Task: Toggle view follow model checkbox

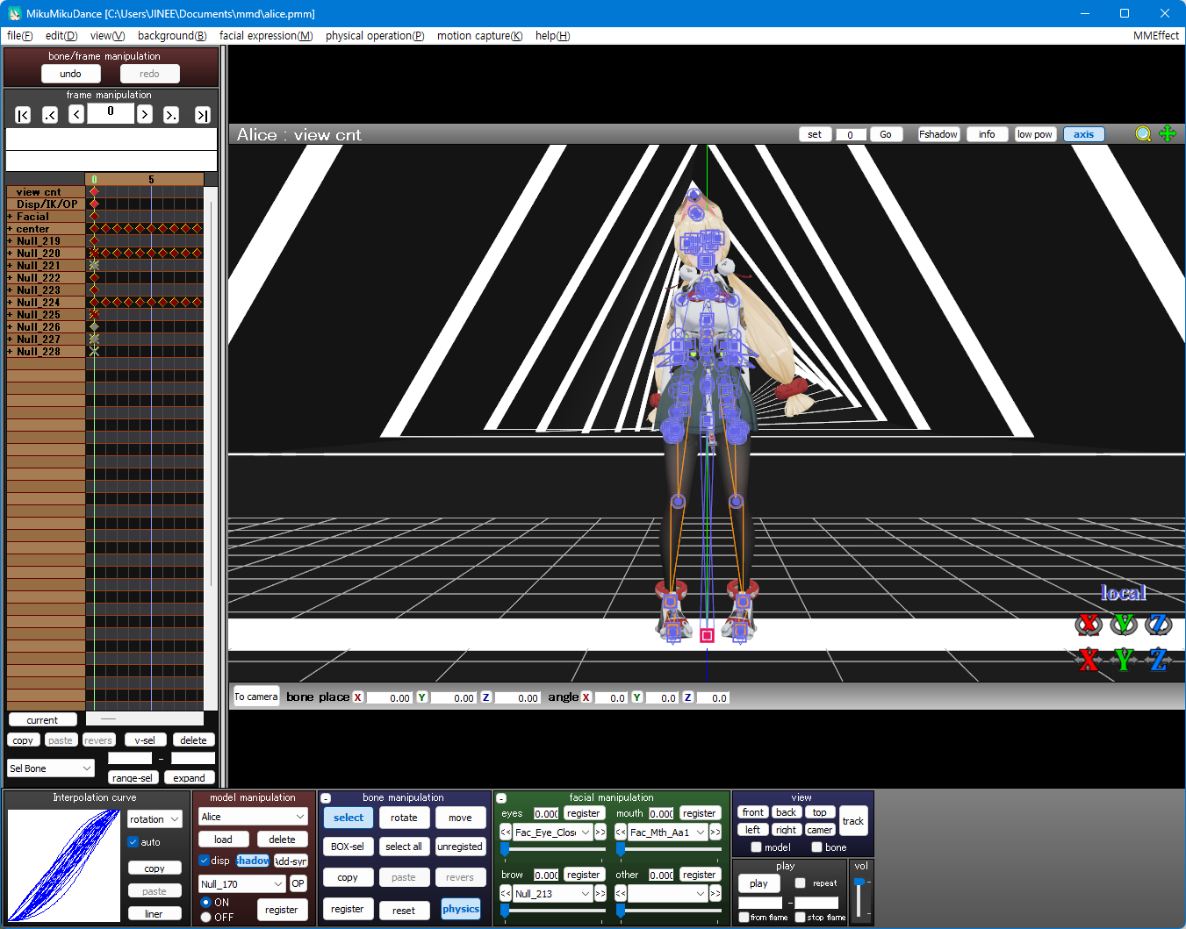Action: 756,847
